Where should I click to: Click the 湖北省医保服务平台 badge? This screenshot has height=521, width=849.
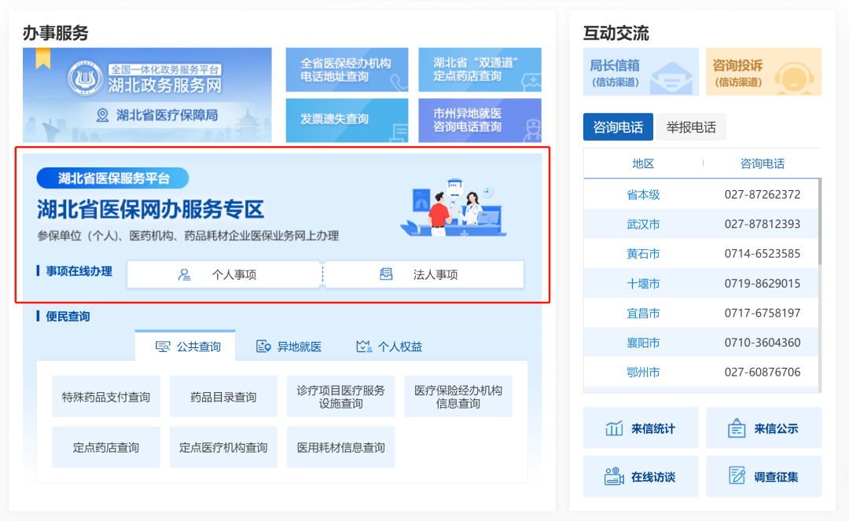point(112,178)
